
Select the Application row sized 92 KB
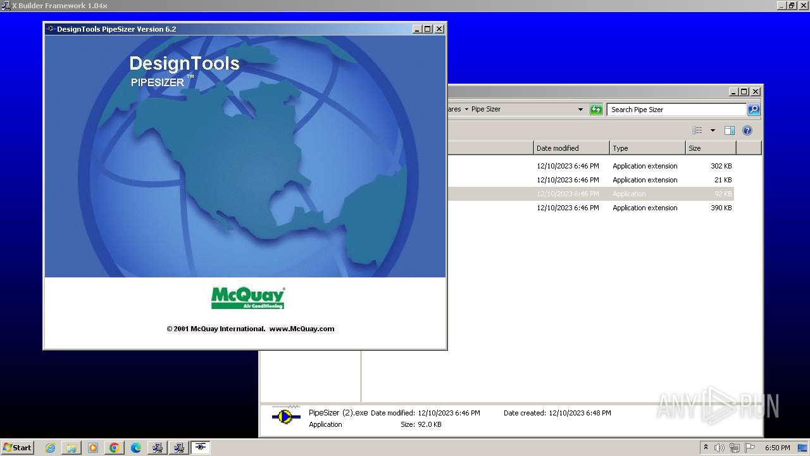point(591,194)
